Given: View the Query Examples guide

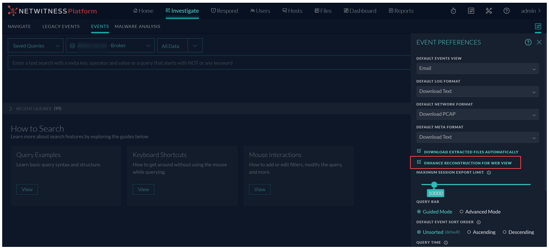Looking at the screenshot, I should pyautogui.click(x=27, y=190).
